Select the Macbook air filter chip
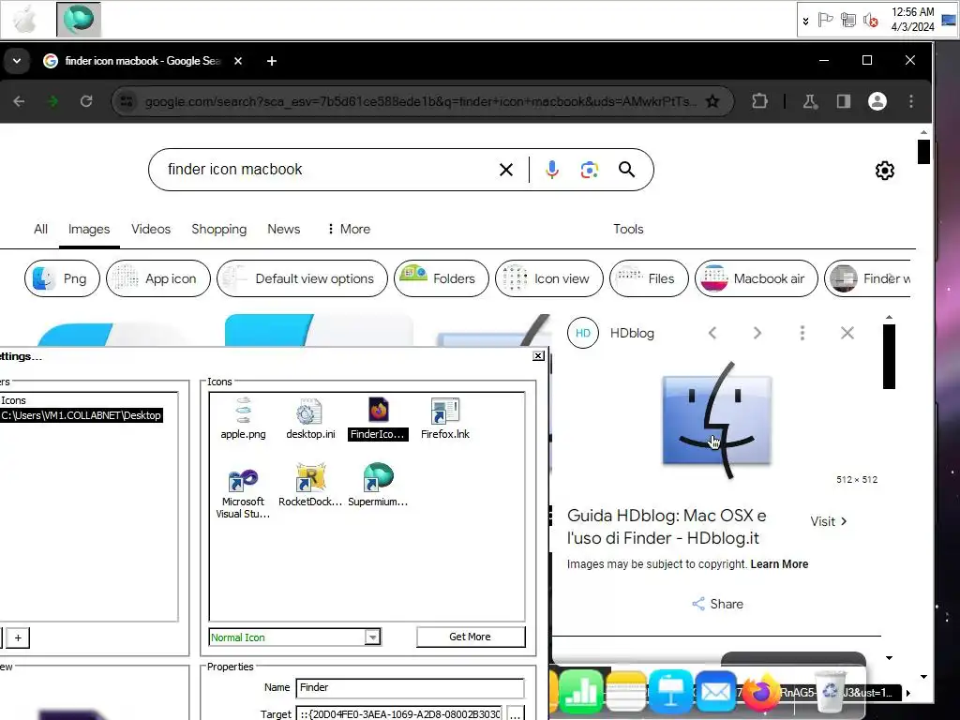 757,278
